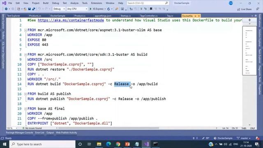263x148 pixels.
Task: Open the Server Explorer side panel
Action: 3,21
